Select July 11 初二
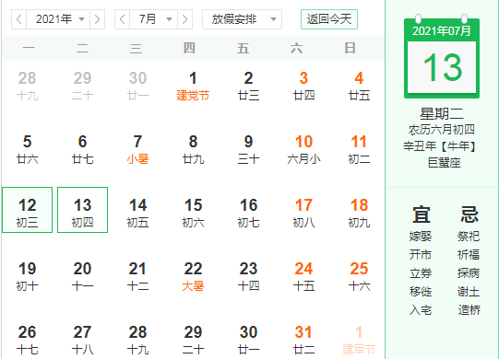The width and height of the screenshot is (499, 359). [x=359, y=149]
